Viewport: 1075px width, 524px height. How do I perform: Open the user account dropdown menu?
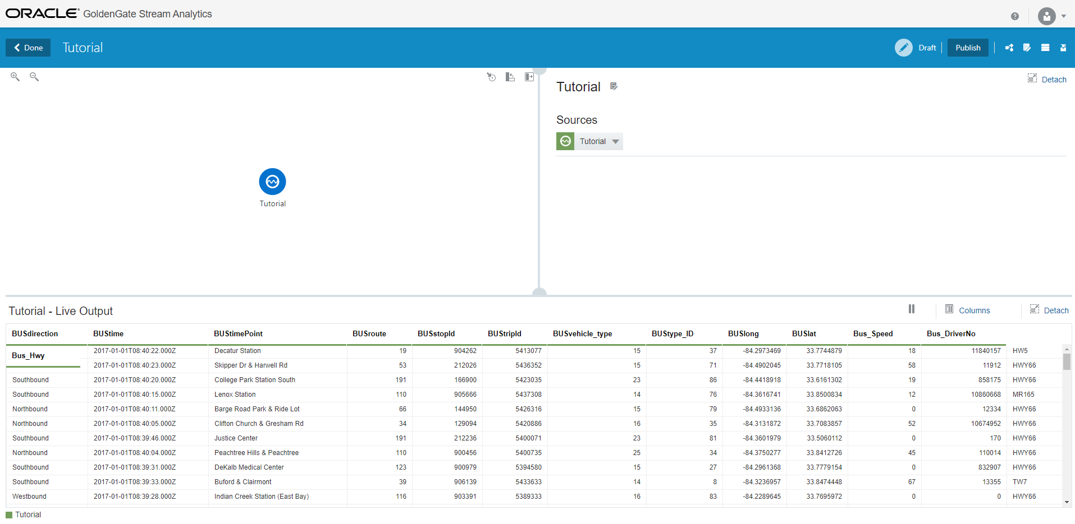(1051, 16)
